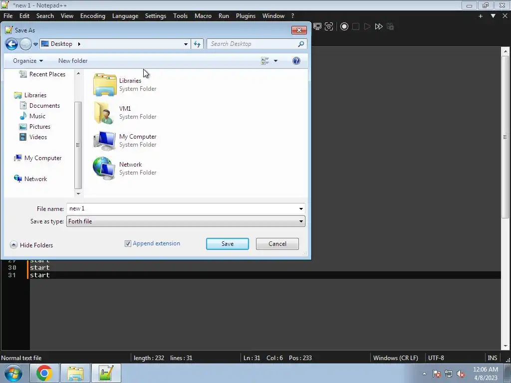
Task: Click the eye focus icon in toolbar
Action: pyautogui.click(x=329, y=27)
